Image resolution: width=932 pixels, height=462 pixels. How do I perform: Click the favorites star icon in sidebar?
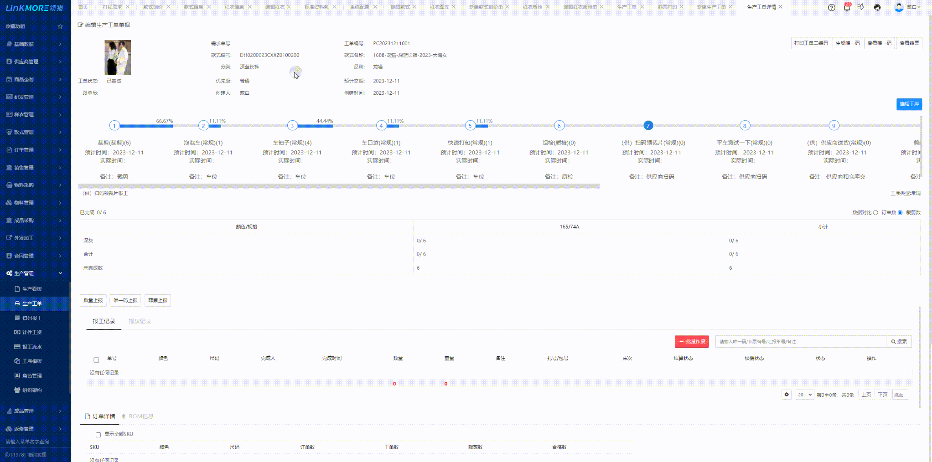[x=60, y=26]
